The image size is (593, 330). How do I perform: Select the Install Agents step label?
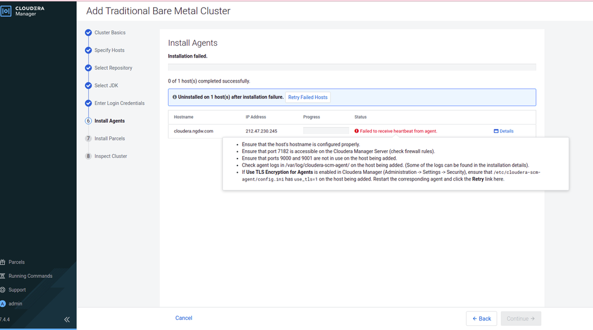coord(110,121)
